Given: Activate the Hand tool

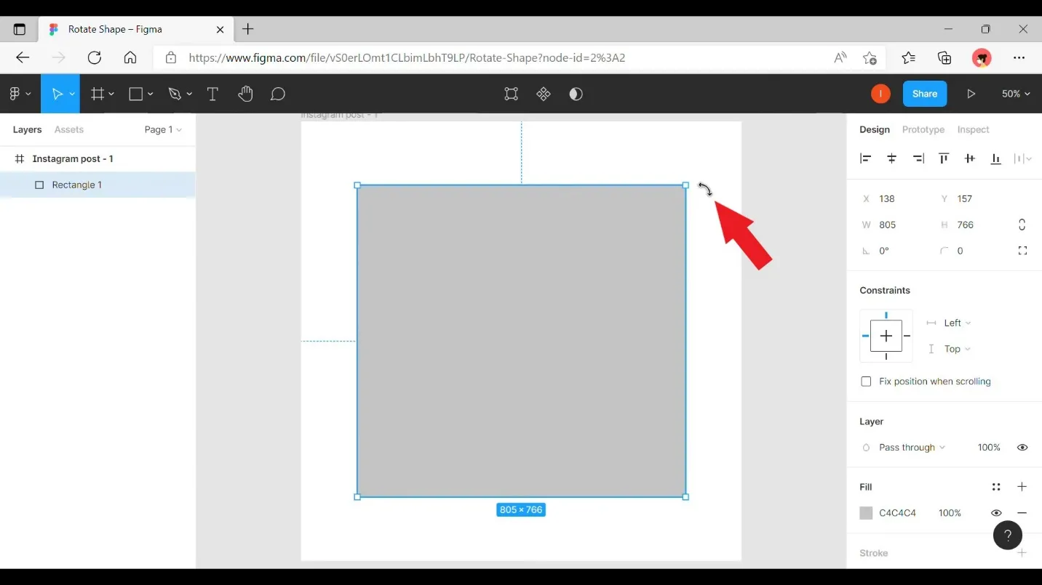Looking at the screenshot, I should pos(245,93).
